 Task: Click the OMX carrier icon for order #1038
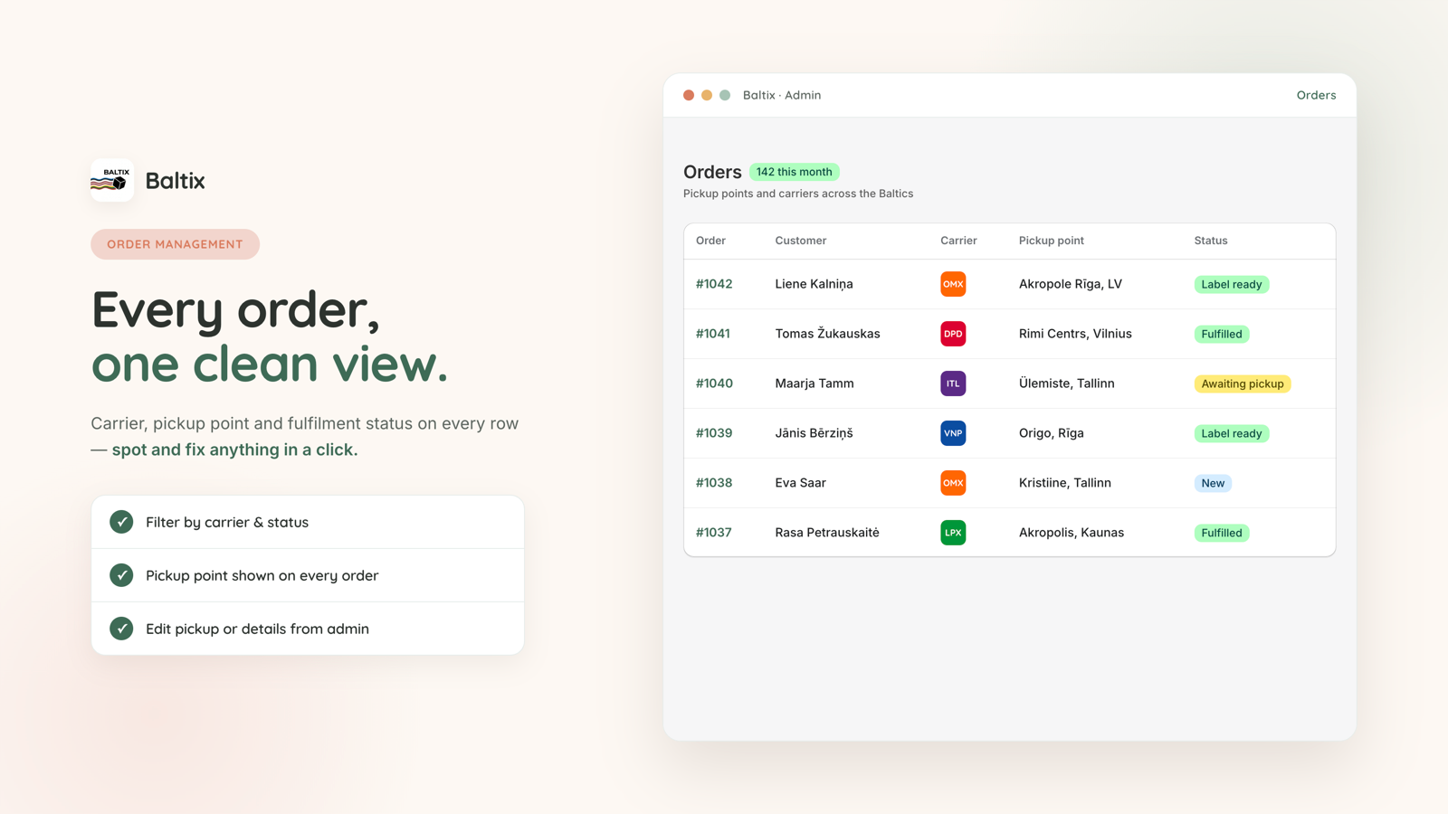click(953, 483)
